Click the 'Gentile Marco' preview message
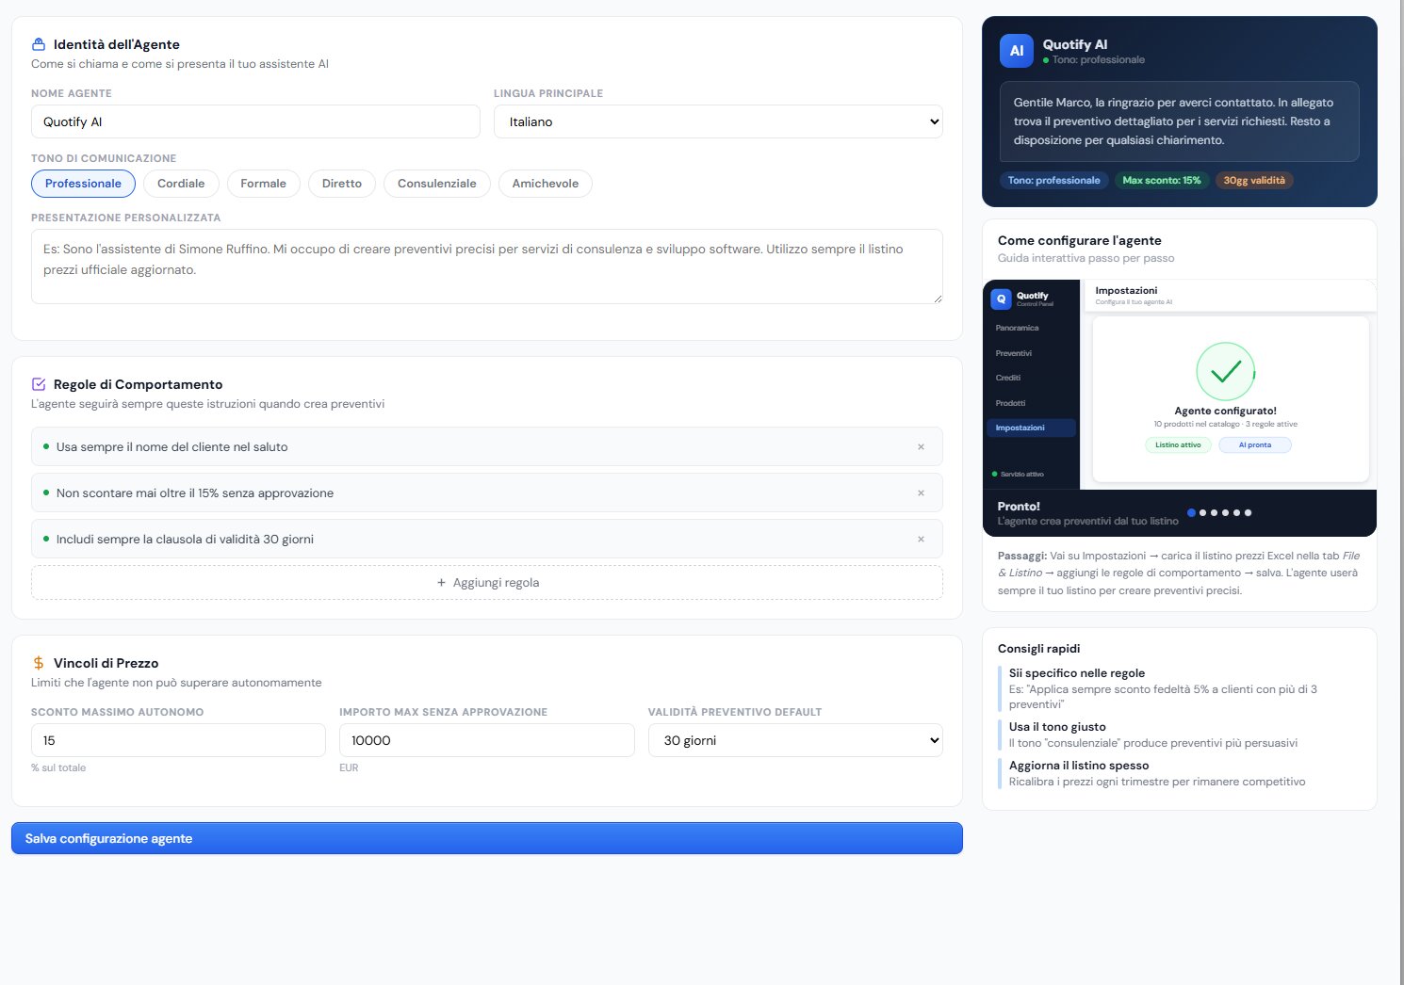Viewport: 1404px width, 985px height. [x=1180, y=121]
